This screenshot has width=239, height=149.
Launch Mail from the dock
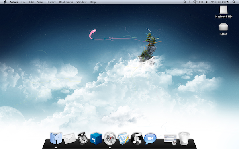[x=69, y=139]
